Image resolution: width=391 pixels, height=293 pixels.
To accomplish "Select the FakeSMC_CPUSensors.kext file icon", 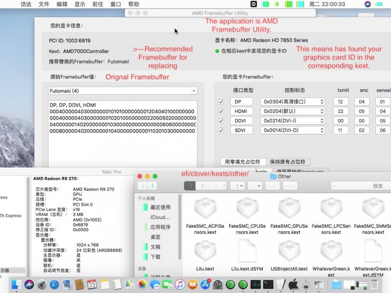I will click(247, 209).
